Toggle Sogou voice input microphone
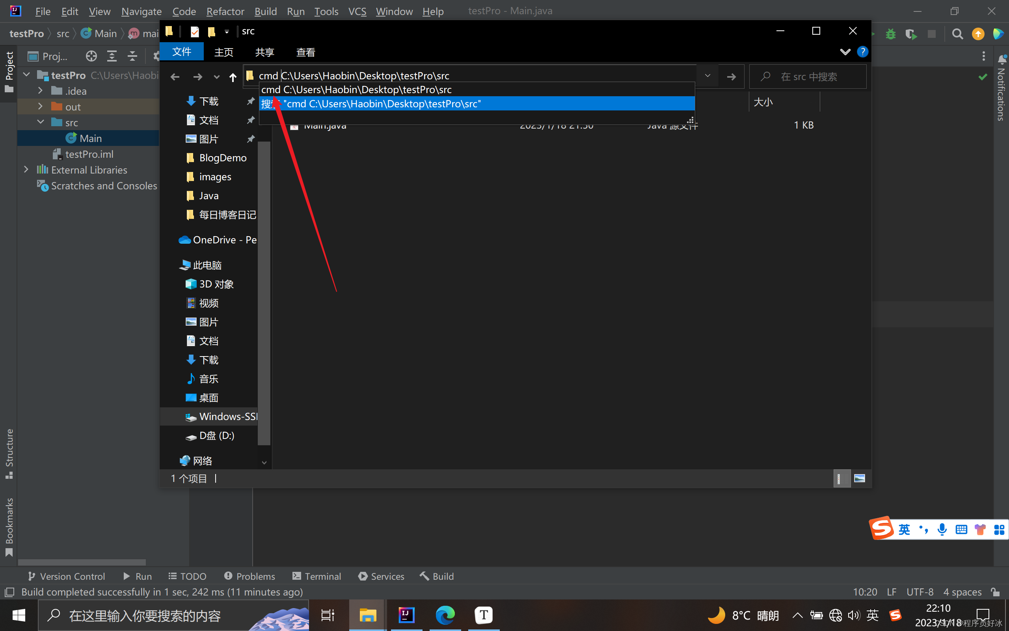Viewport: 1009px width, 631px height. (x=942, y=529)
